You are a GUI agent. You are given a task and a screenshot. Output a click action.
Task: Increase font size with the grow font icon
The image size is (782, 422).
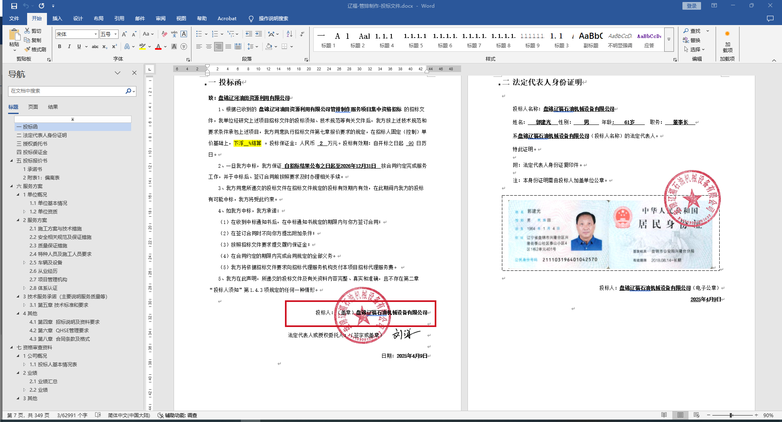(124, 34)
